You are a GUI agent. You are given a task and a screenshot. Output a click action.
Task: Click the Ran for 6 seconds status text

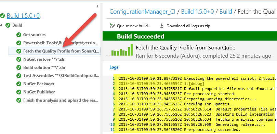[203, 56]
